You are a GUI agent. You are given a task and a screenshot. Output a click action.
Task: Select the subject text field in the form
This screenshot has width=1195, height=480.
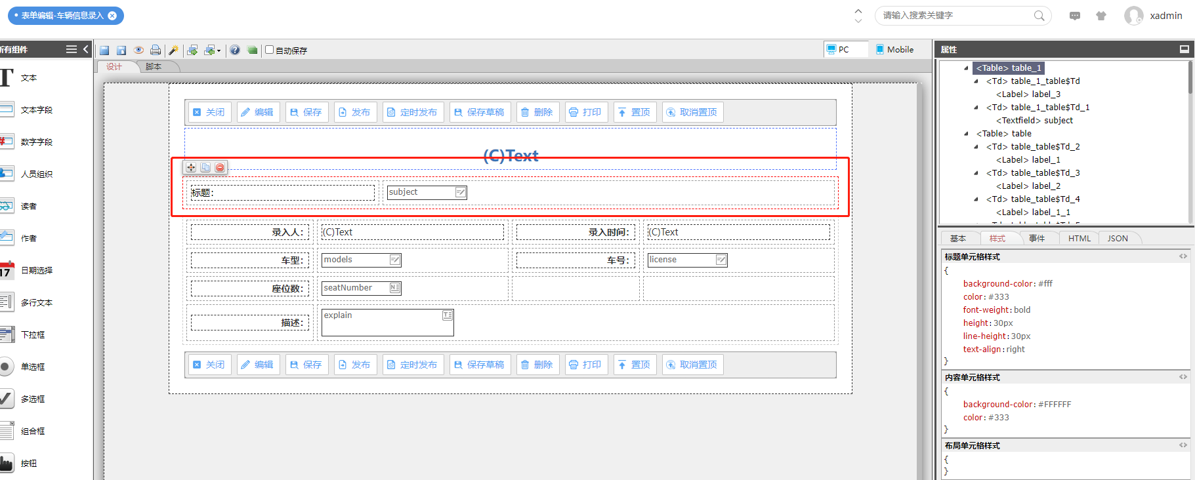pyautogui.click(x=427, y=192)
